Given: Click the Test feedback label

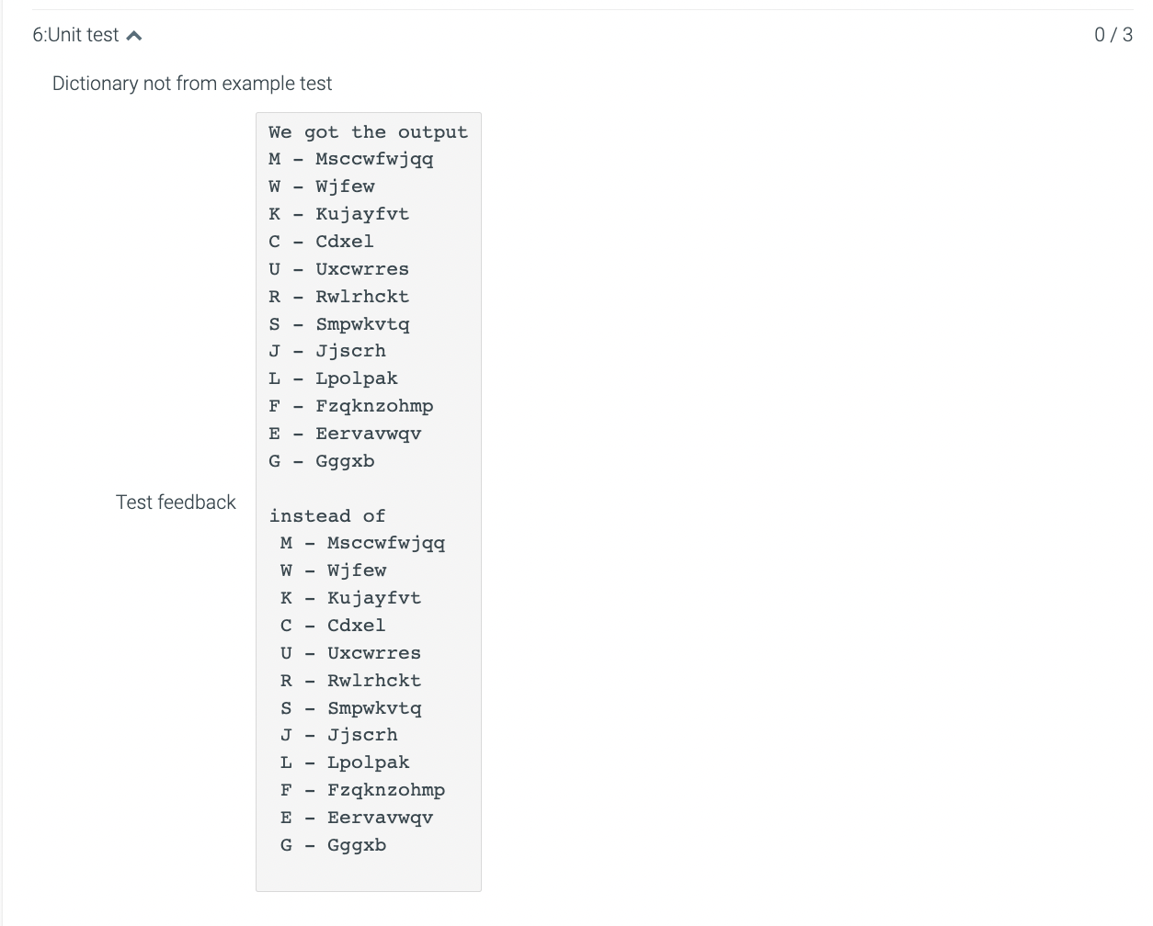Looking at the screenshot, I should 176,502.
